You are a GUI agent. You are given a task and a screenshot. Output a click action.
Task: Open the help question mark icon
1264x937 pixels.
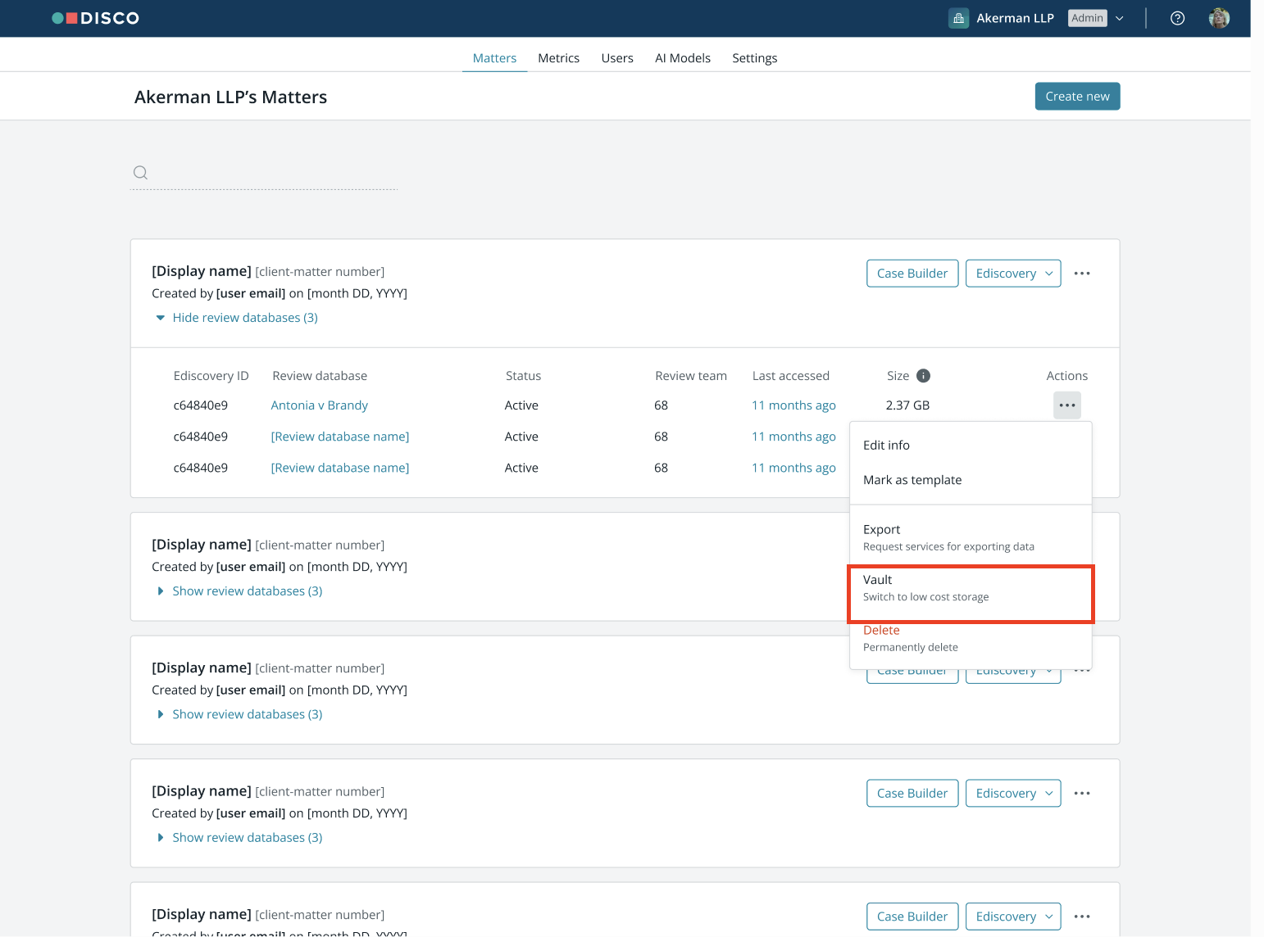pyautogui.click(x=1177, y=18)
